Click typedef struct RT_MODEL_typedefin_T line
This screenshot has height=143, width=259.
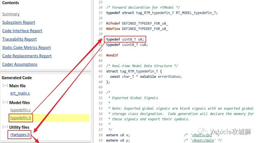[x=162, y=13]
